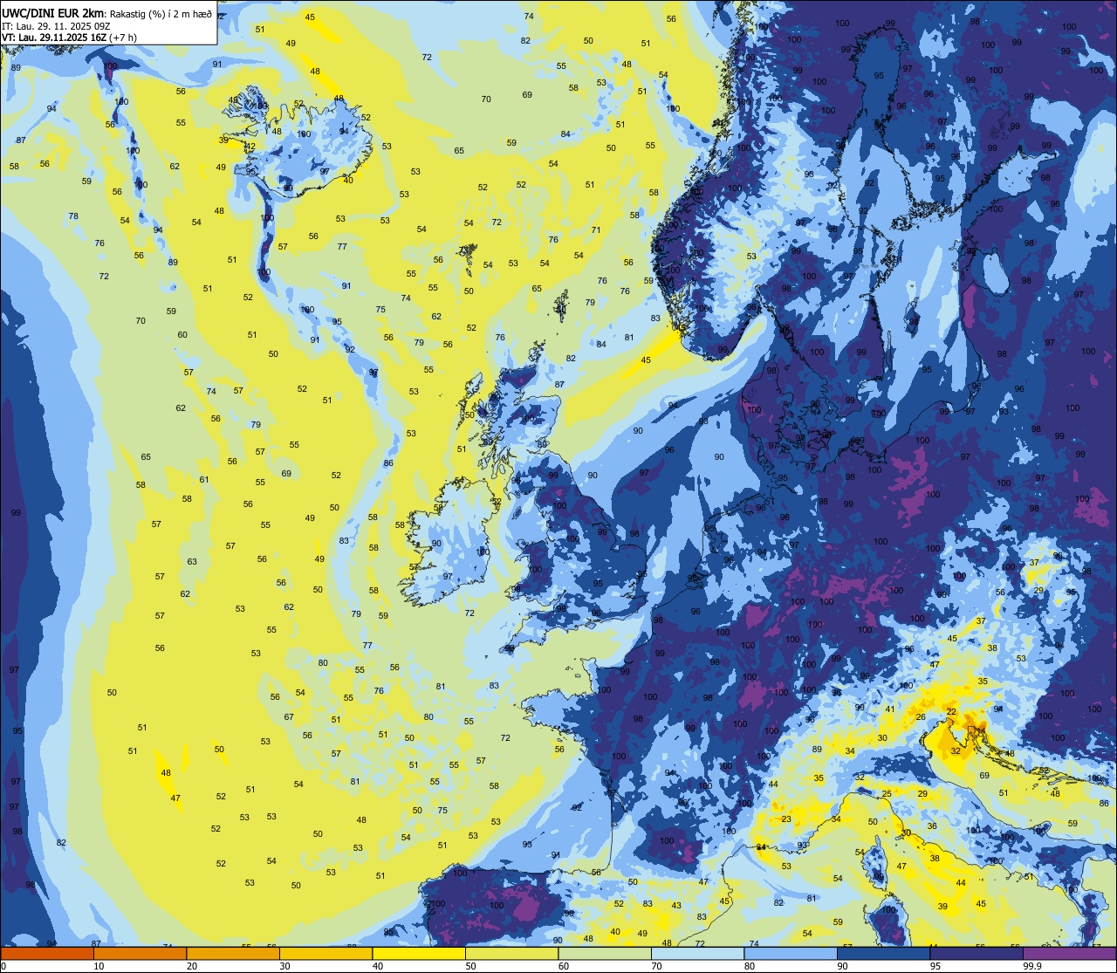Viewport: 1117px width, 973px height.
Task: Click the humidity value 22 on the map
Action: [x=952, y=712]
